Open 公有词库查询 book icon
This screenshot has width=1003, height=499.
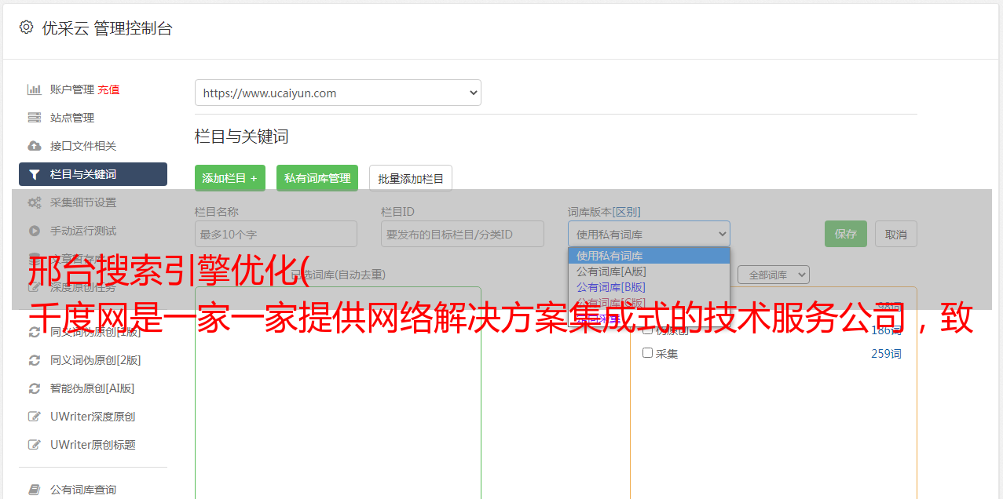pyautogui.click(x=35, y=490)
